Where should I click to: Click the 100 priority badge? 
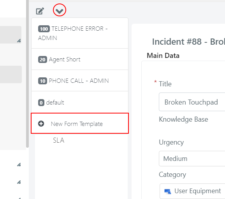(x=44, y=29)
